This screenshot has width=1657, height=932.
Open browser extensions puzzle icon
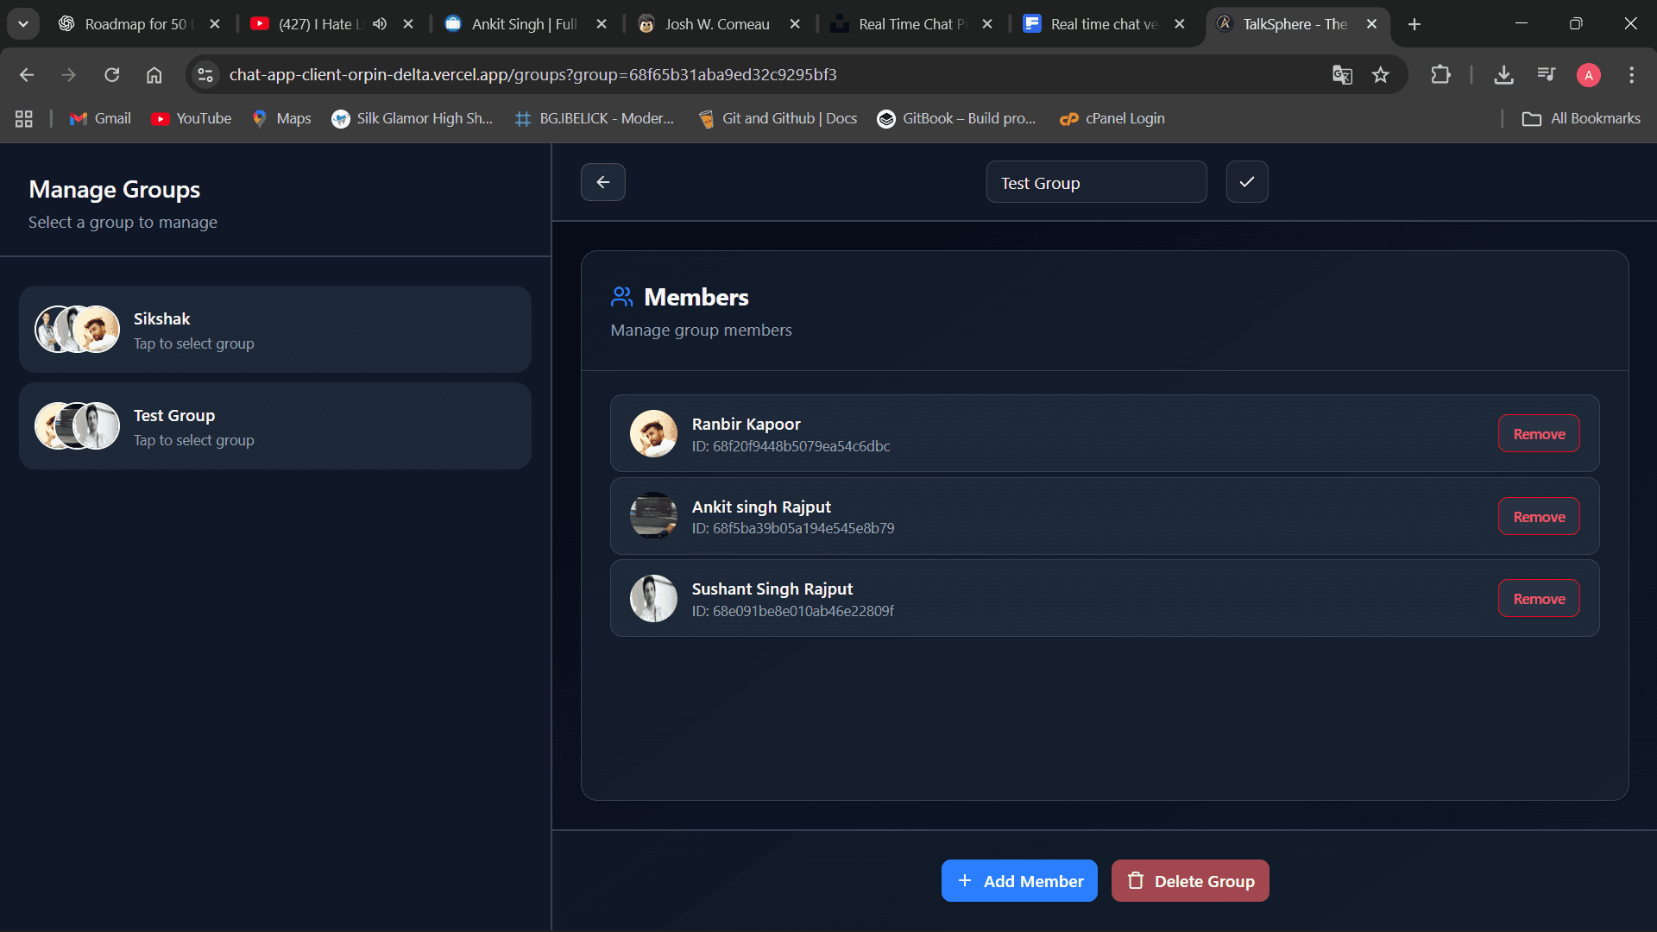pyautogui.click(x=1440, y=75)
